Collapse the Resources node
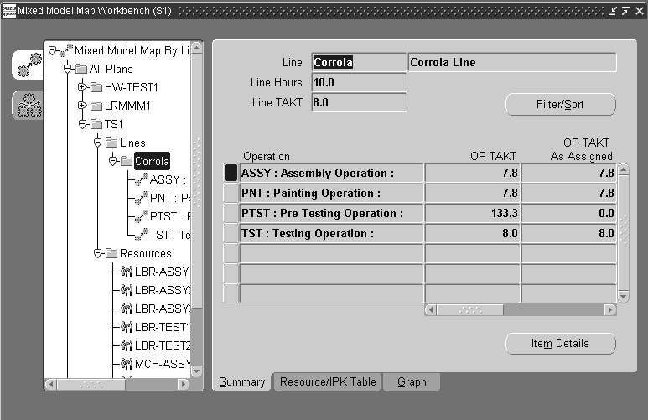 pos(97,253)
